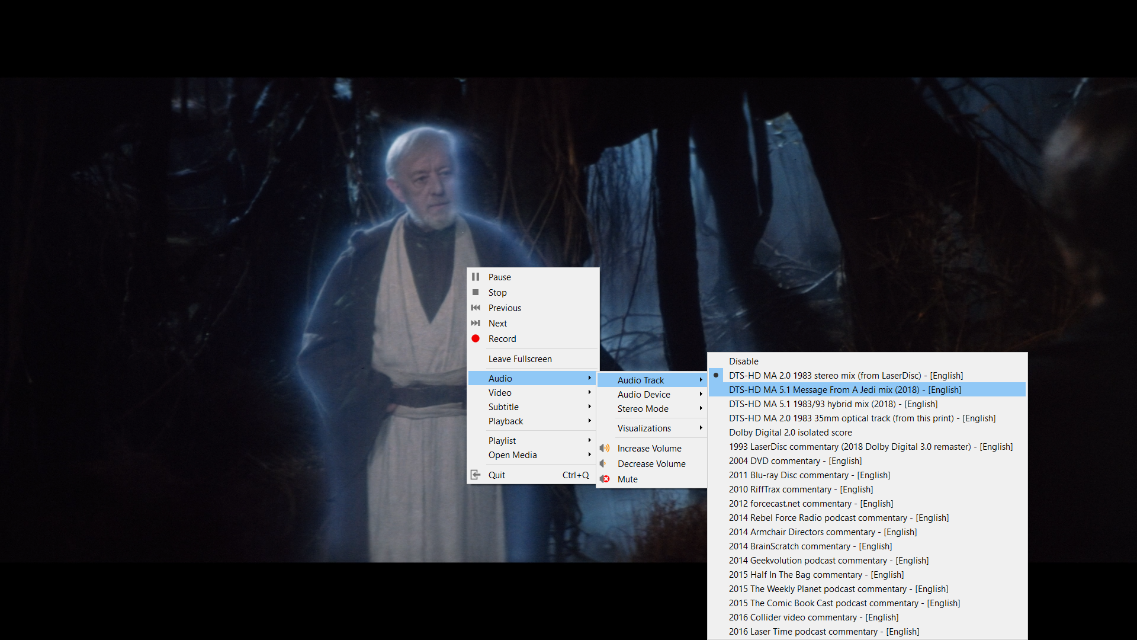
Task: Pick the 2014 Rebel Force Radio commentary
Action: click(867, 517)
